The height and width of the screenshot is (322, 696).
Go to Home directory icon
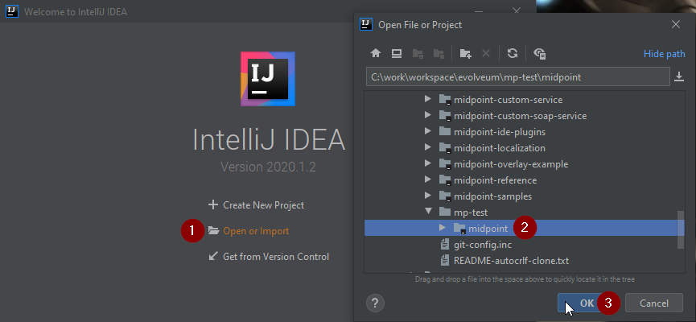pos(376,54)
